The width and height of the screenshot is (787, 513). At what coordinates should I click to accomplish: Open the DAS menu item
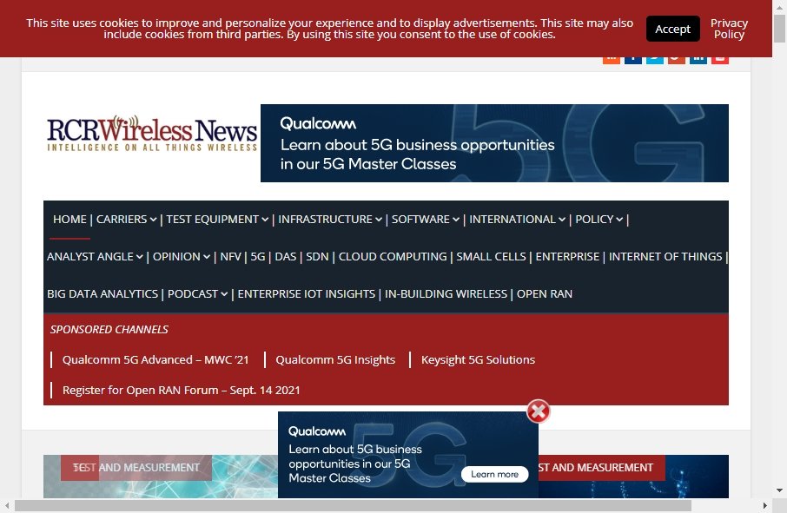286,256
